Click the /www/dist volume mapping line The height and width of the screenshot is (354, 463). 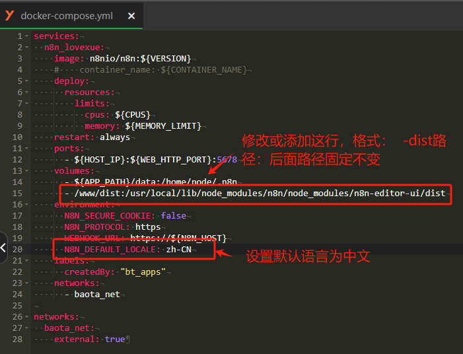tap(255, 193)
